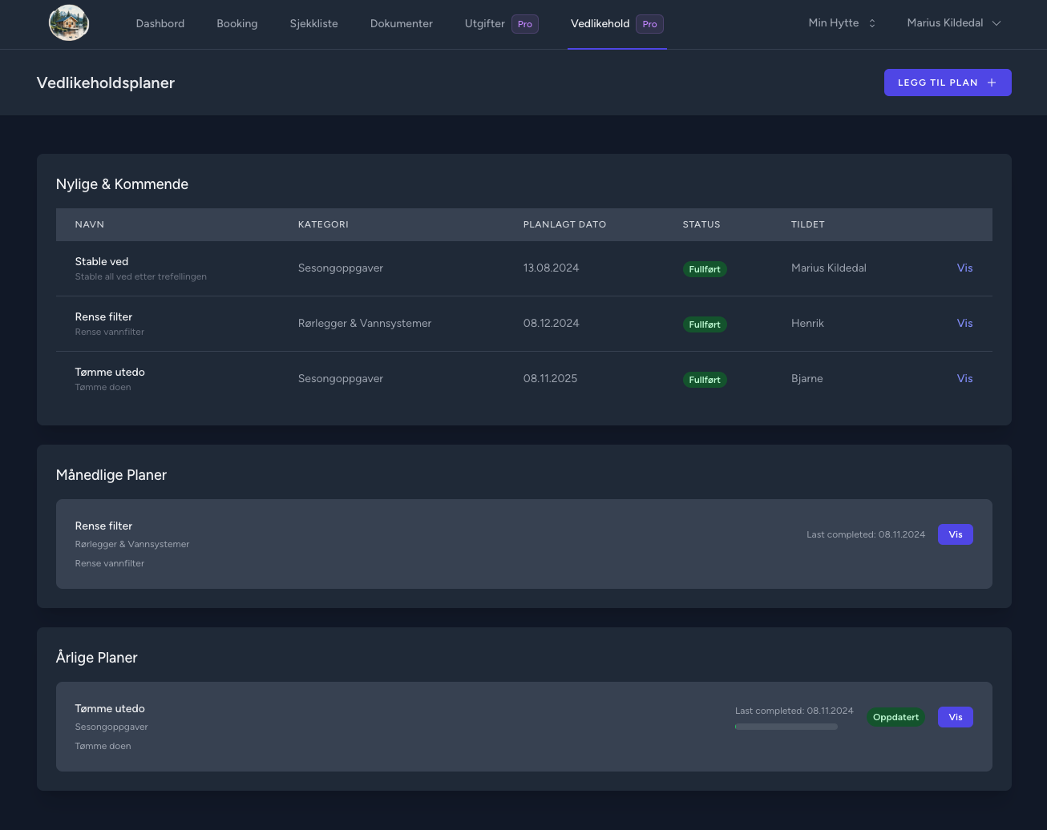Viewport: 1047px width, 830px height.
Task: Go to the Booking page
Action: (x=237, y=24)
